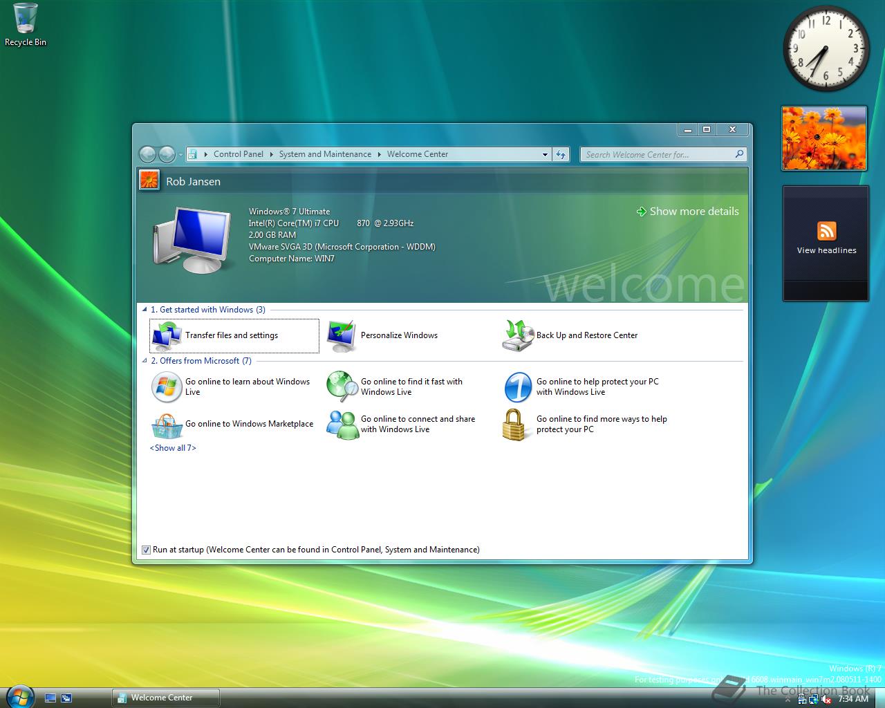Click the 7:34 AM taskbar clock

[853, 699]
